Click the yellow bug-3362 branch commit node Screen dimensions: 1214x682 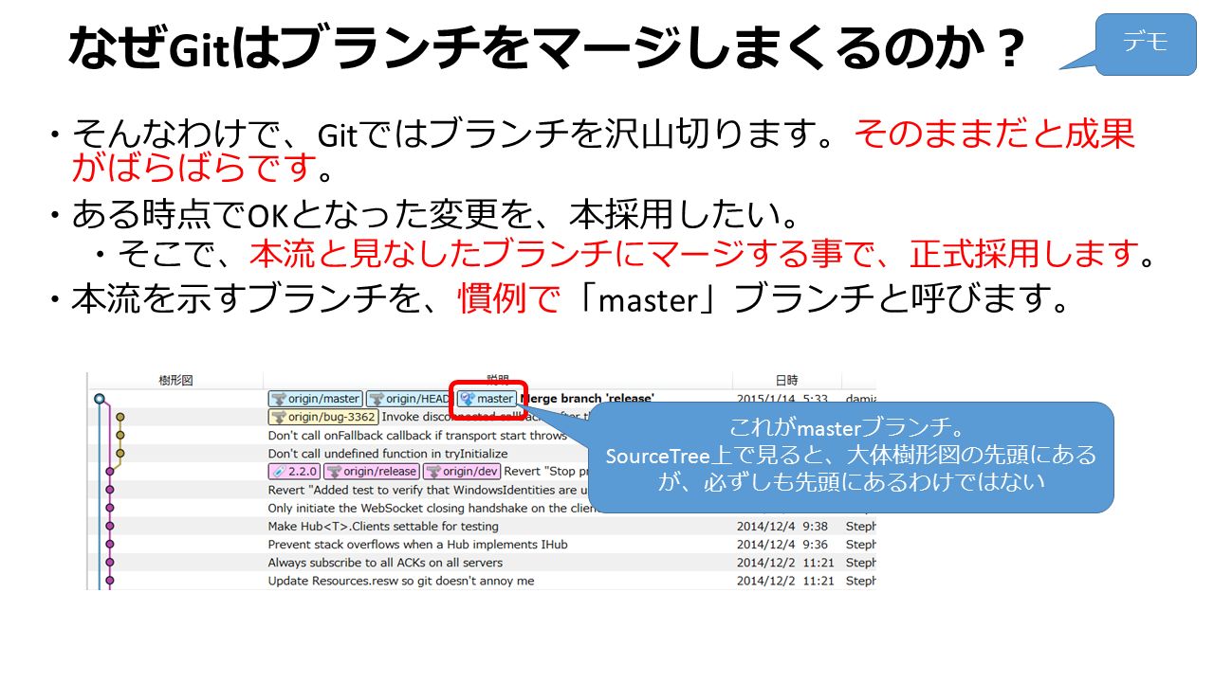pyautogui.click(x=120, y=417)
